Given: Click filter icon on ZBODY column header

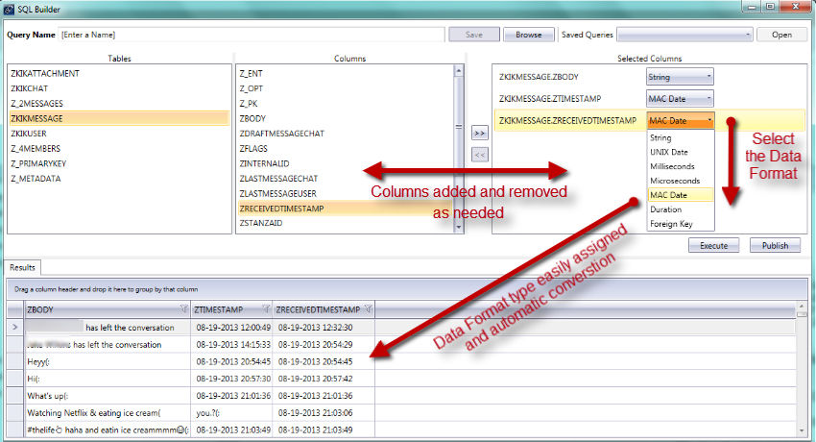Looking at the screenshot, I should [183, 309].
